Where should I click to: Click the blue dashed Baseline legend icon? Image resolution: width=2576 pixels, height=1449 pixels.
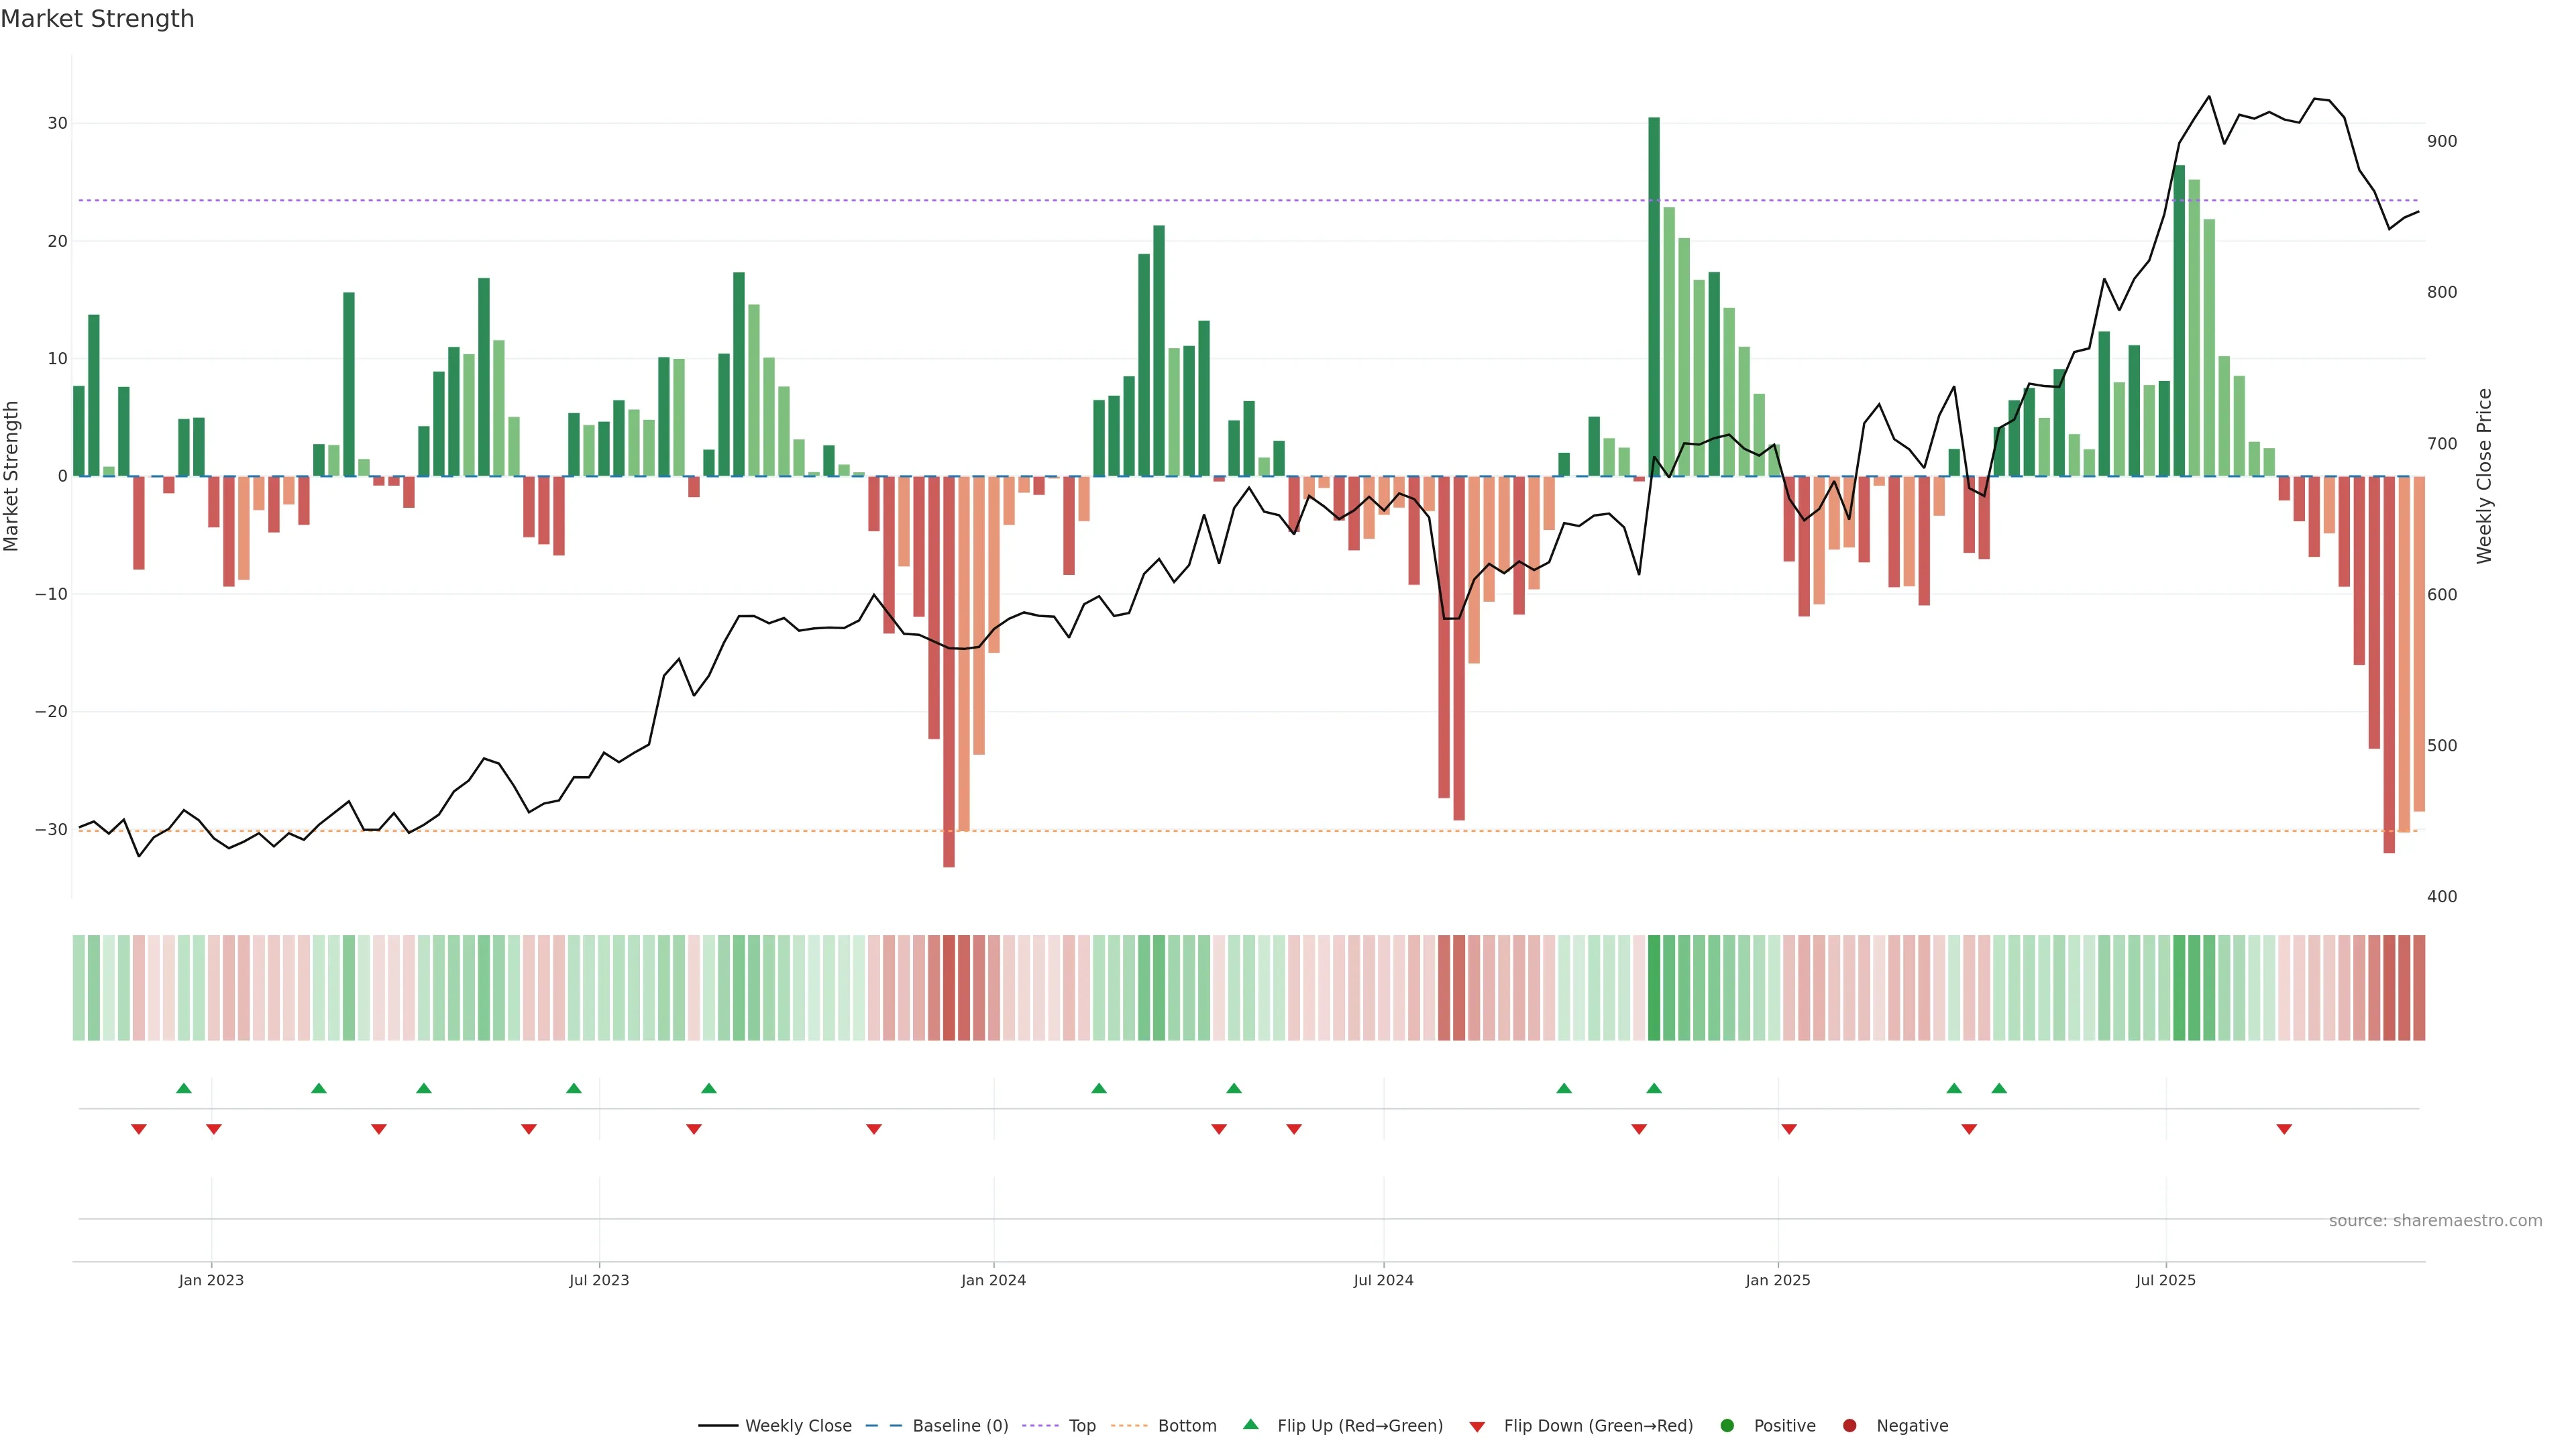pyautogui.click(x=883, y=1426)
